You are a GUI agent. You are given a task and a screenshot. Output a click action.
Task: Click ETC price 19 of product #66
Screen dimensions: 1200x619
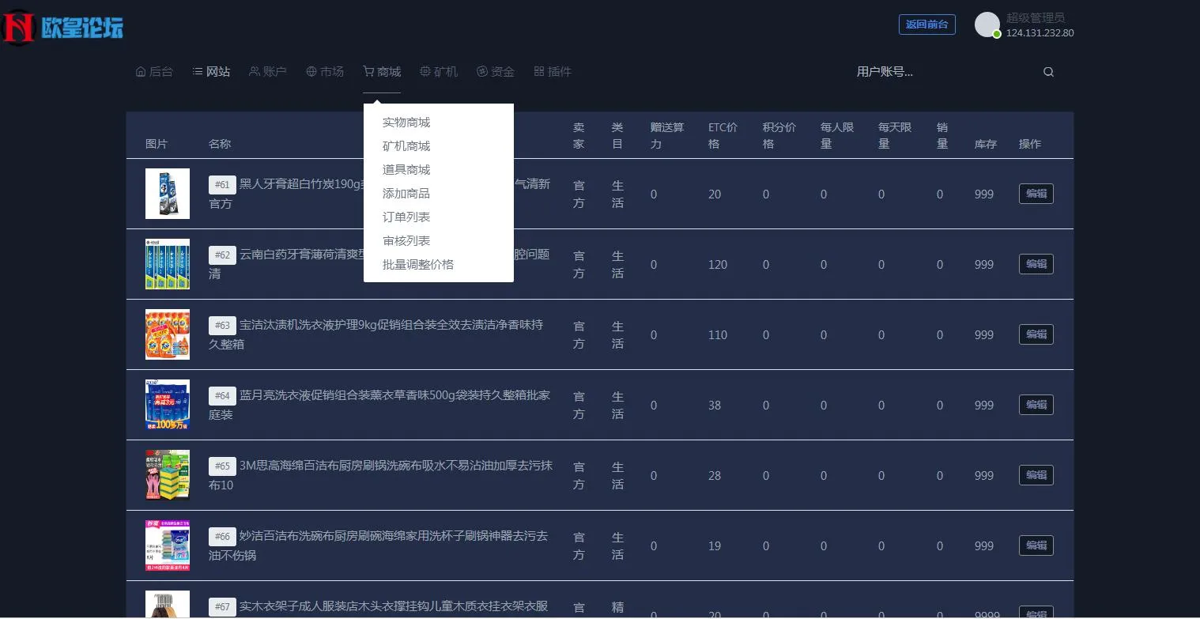[x=715, y=546]
